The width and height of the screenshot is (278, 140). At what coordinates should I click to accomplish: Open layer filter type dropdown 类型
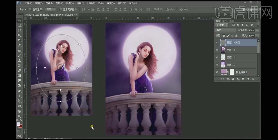tap(222, 25)
